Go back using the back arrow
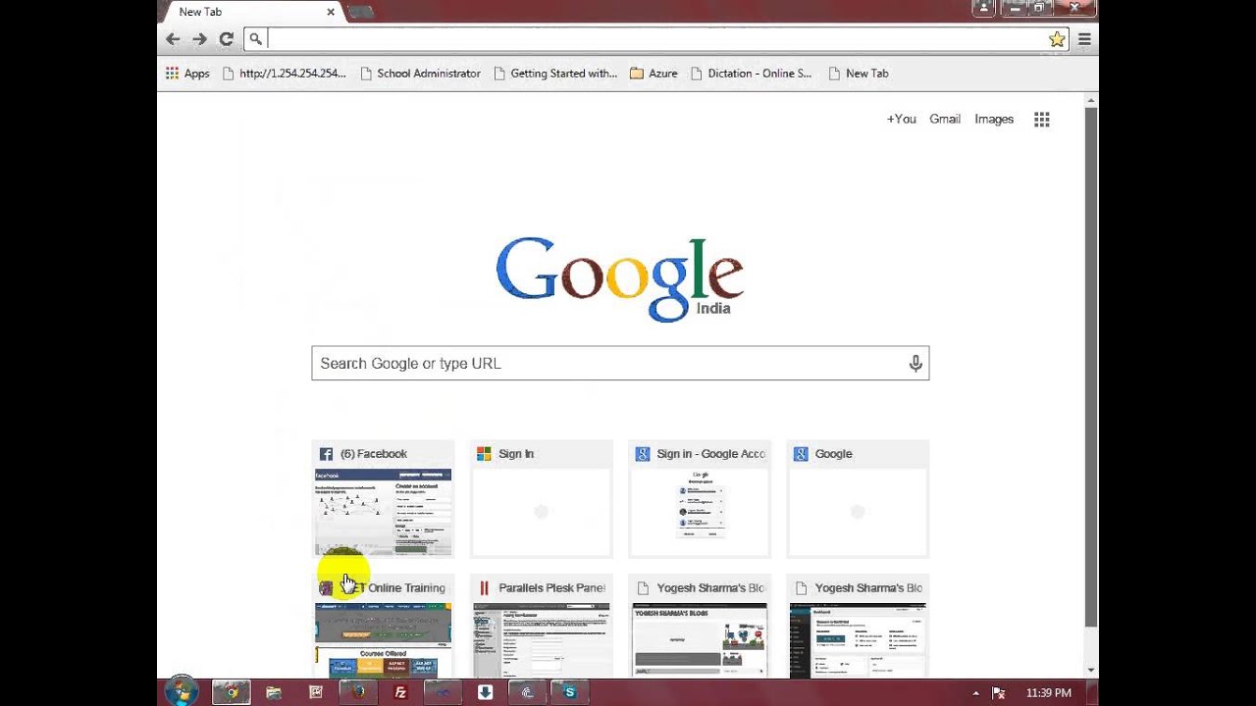This screenshot has height=706, width=1256. click(173, 39)
